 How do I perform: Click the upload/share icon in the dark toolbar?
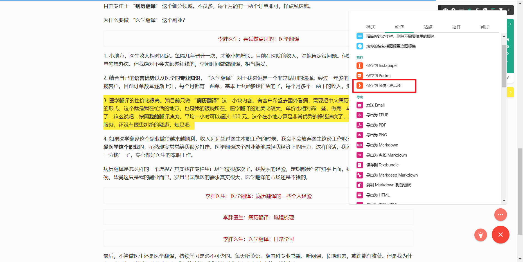(x=485, y=10)
